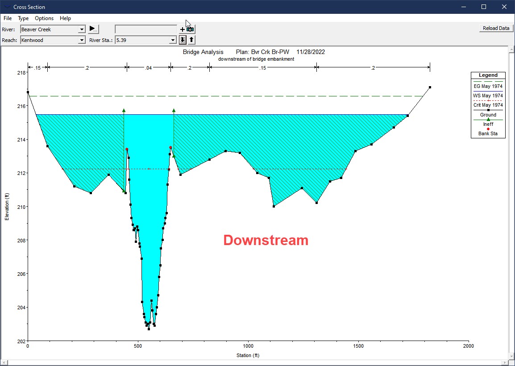This screenshot has width=515, height=366.
Task: Expand the Reach dropdown showing Kentwood
Action: pyautogui.click(x=81, y=40)
